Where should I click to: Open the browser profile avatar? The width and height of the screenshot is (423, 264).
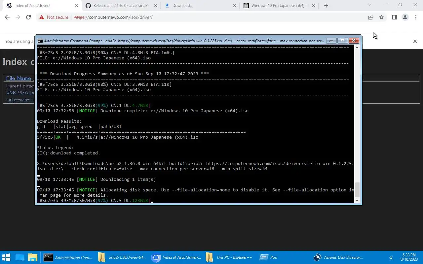(405, 17)
